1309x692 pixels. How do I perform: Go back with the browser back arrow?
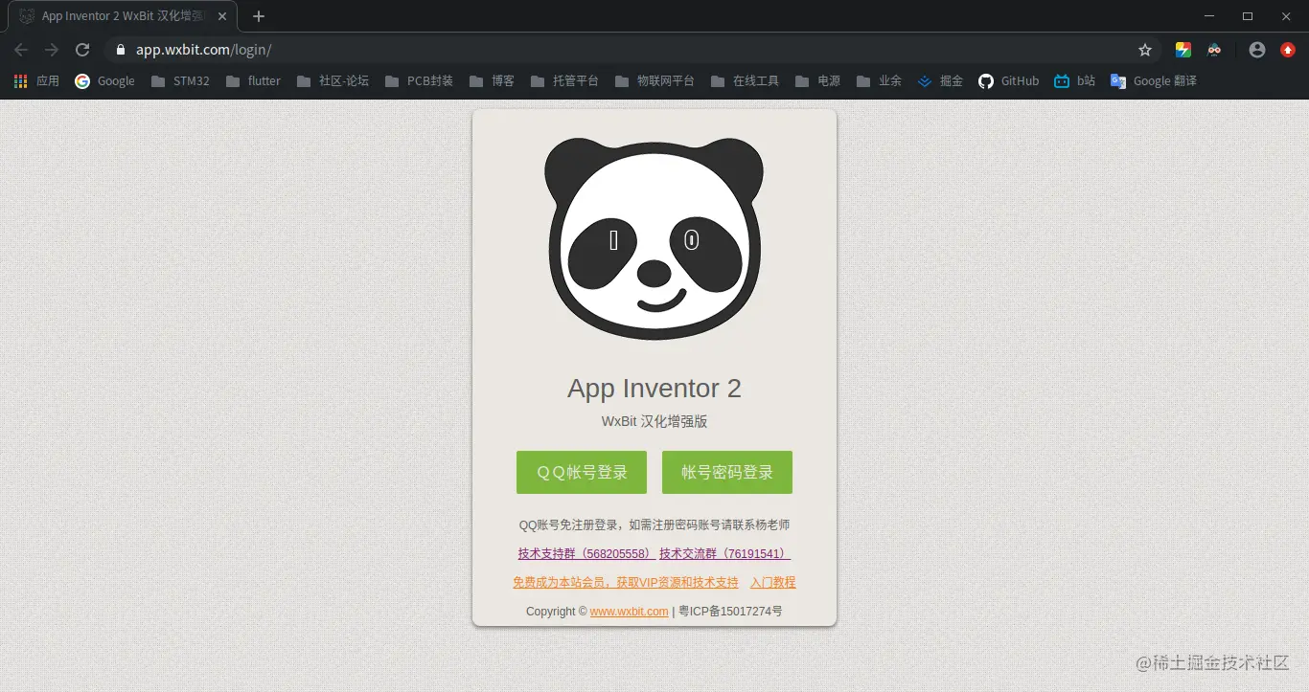click(21, 50)
